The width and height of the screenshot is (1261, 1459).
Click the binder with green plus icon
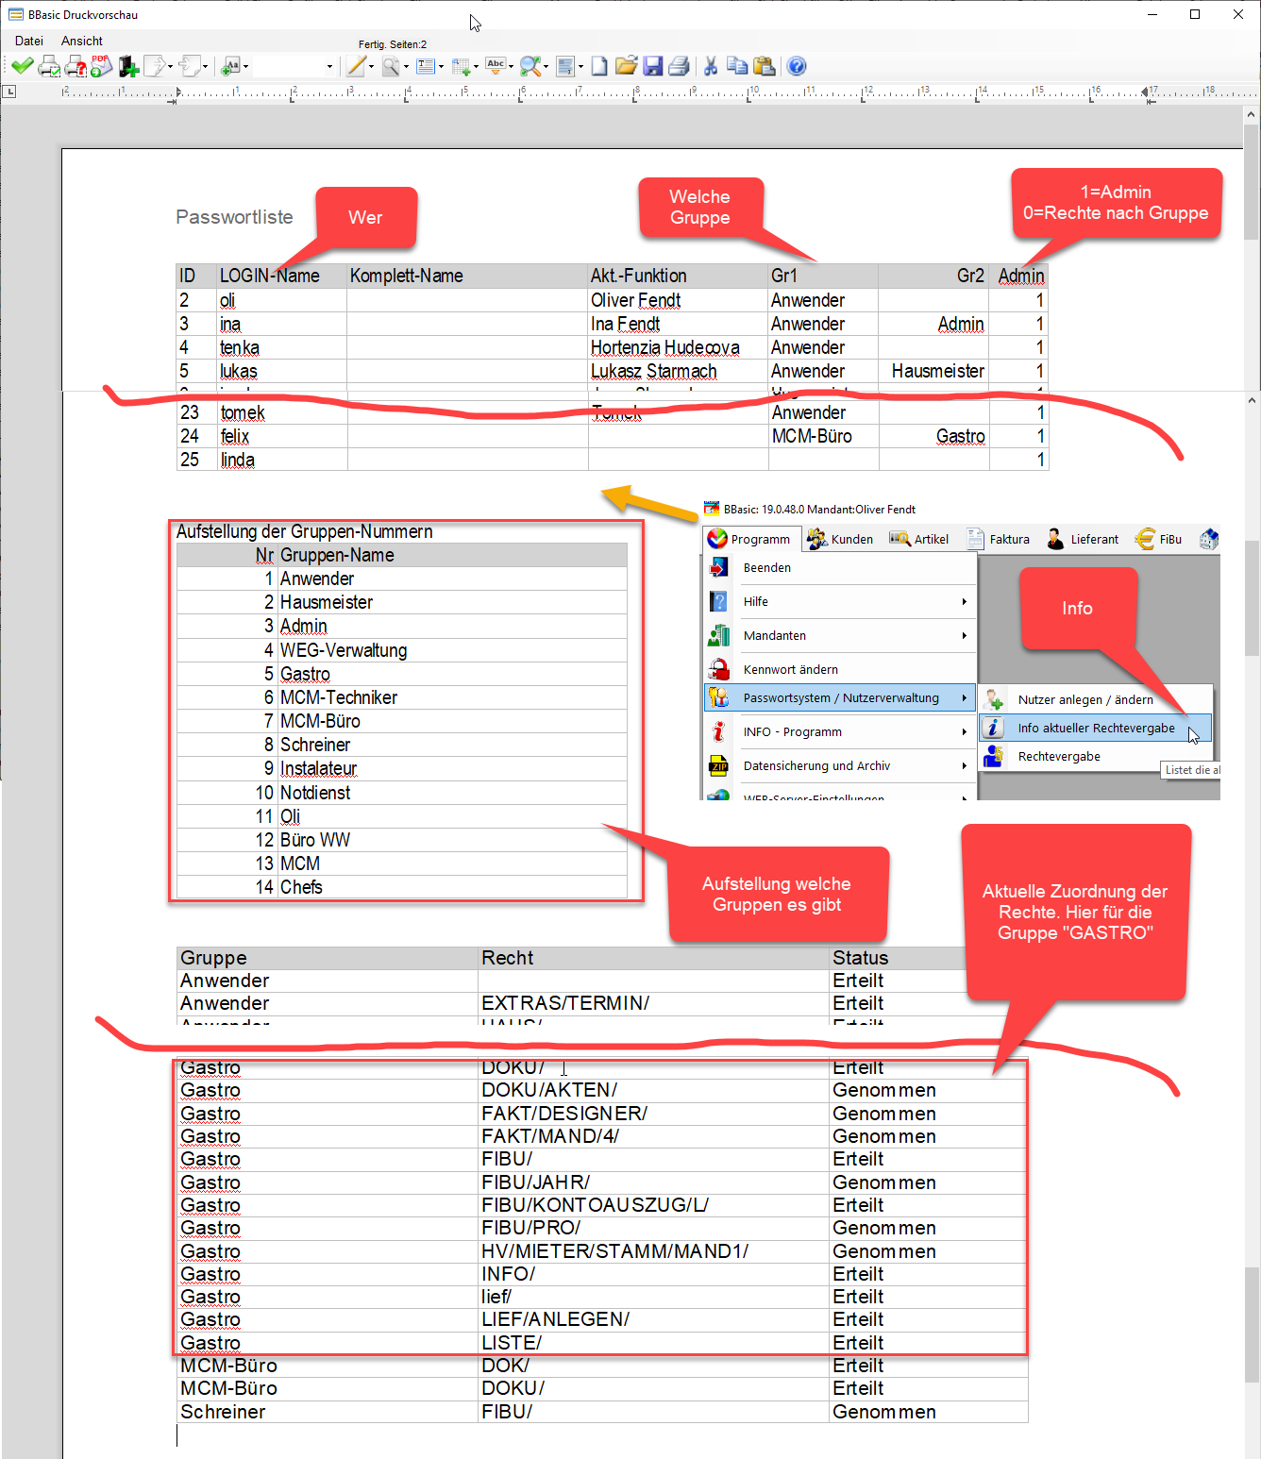128,66
